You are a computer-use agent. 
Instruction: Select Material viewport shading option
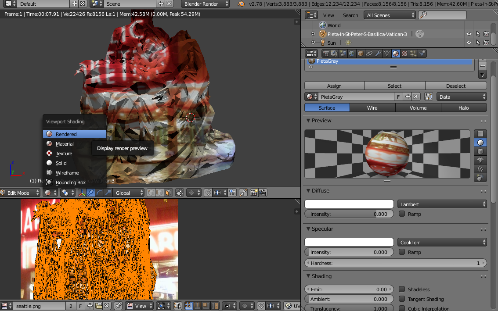pyautogui.click(x=75, y=144)
